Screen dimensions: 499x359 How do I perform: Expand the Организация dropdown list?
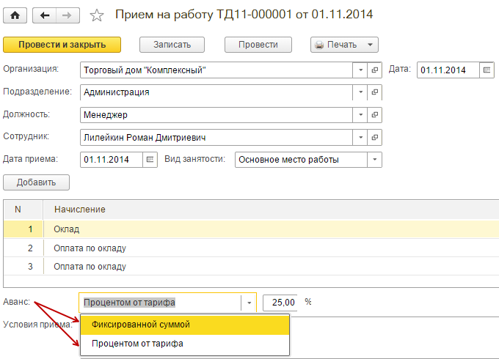click(x=360, y=70)
